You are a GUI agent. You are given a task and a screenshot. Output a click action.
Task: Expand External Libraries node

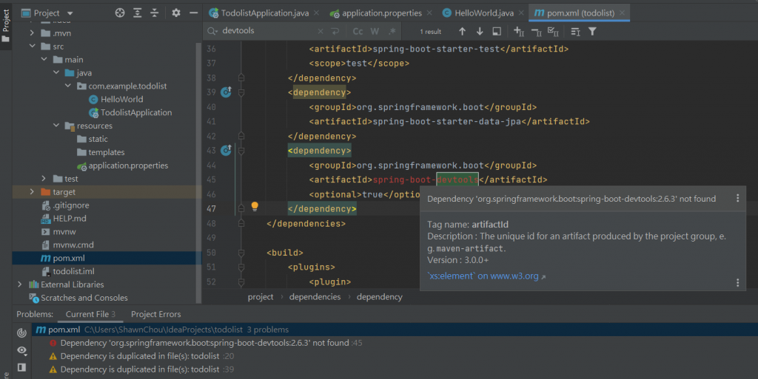(20, 284)
